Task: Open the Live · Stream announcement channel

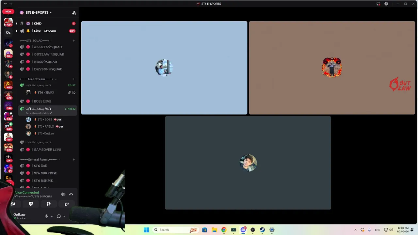Action: pyautogui.click(x=47, y=31)
